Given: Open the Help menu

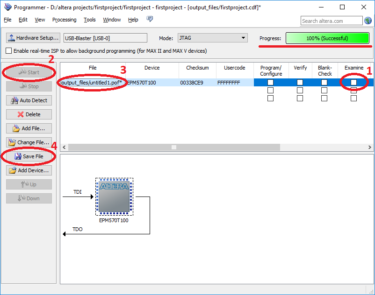Looking at the screenshot, I should (x=133, y=20).
